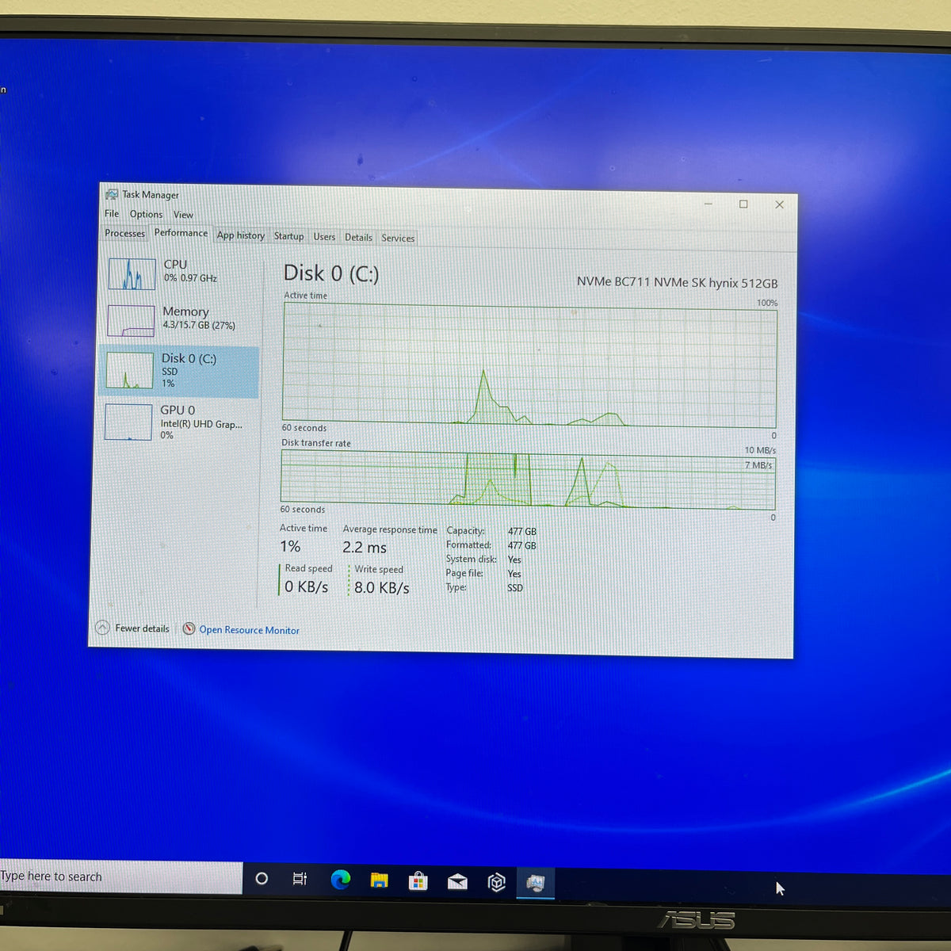Select the Read speed 0 KB/s value
This screenshot has width=951, height=951.
tap(306, 587)
